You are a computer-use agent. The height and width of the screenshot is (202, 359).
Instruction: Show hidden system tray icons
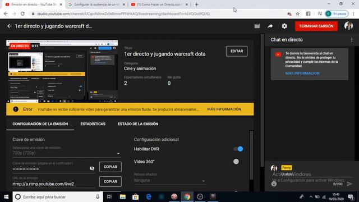[311, 197]
